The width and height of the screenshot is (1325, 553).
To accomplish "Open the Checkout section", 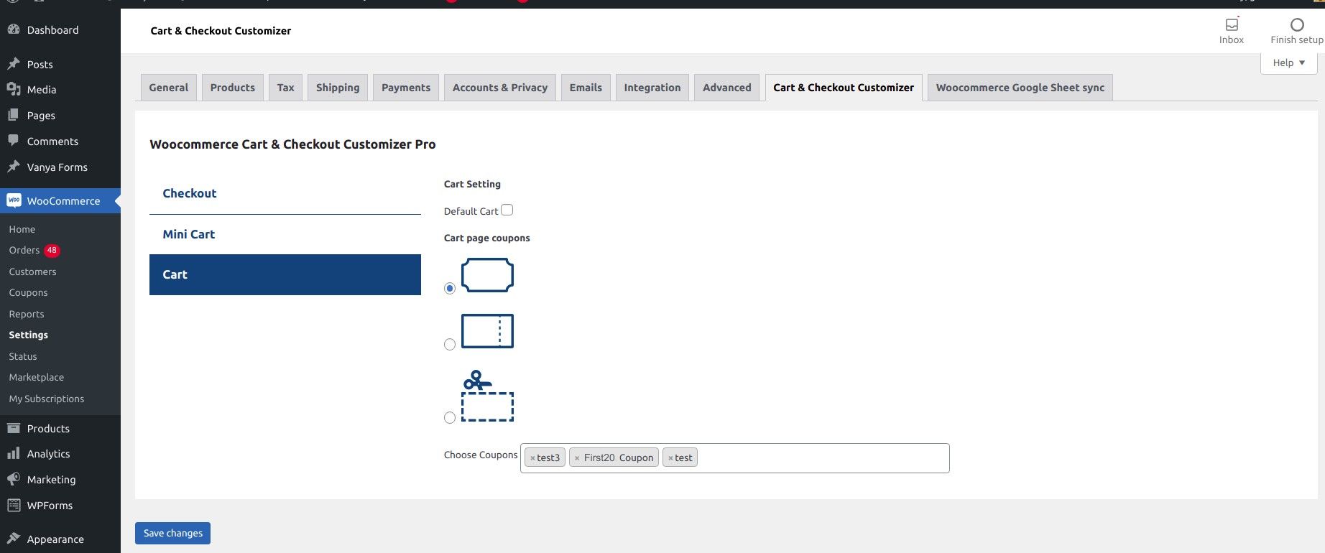I will click(285, 193).
